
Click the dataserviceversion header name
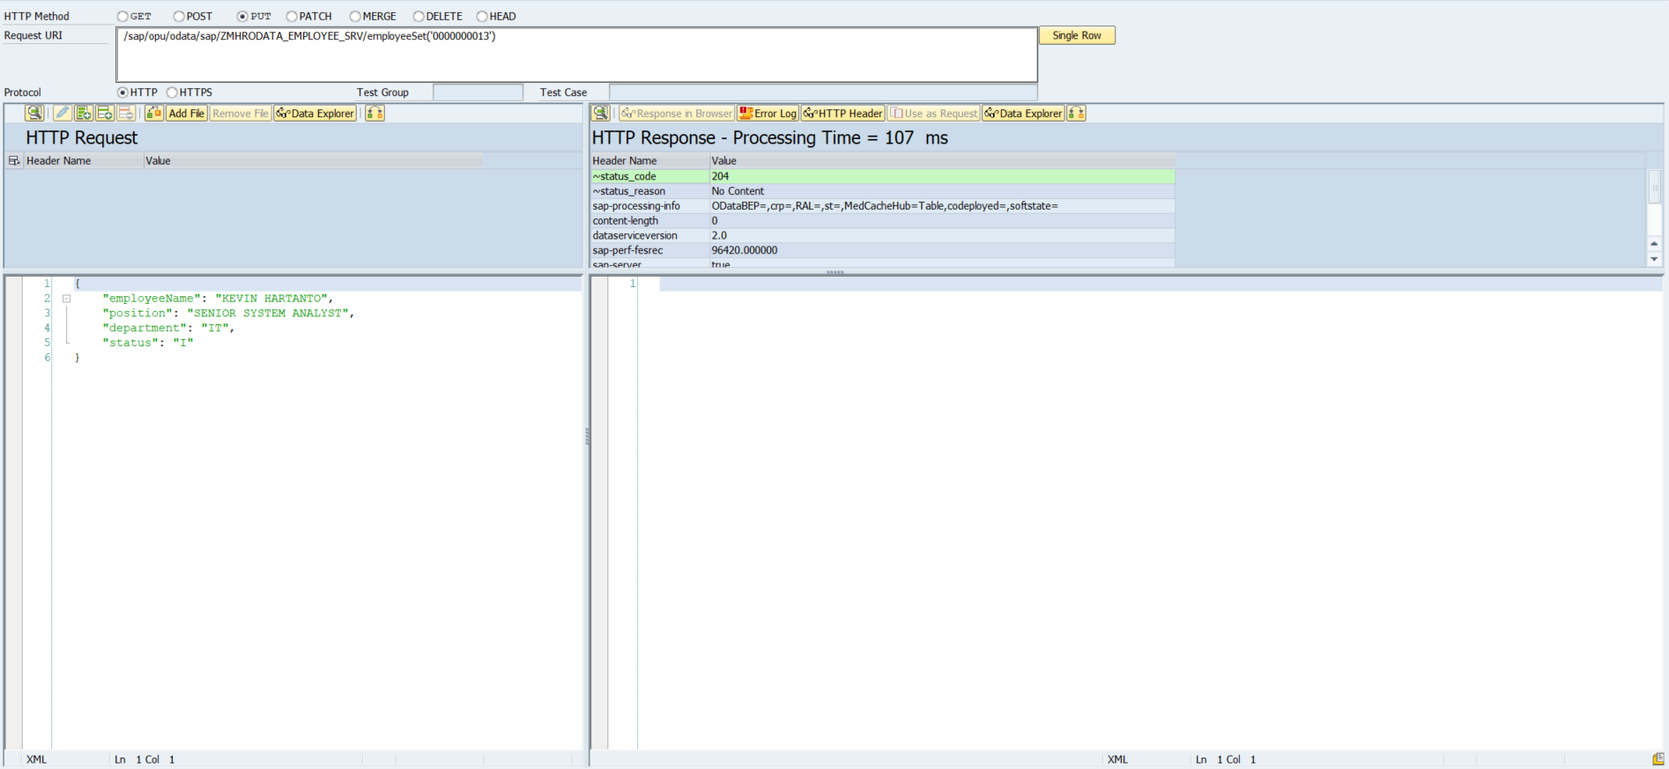(634, 236)
